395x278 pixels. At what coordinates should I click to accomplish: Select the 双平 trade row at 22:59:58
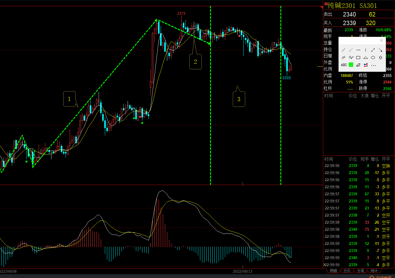pyautogui.click(x=359, y=236)
